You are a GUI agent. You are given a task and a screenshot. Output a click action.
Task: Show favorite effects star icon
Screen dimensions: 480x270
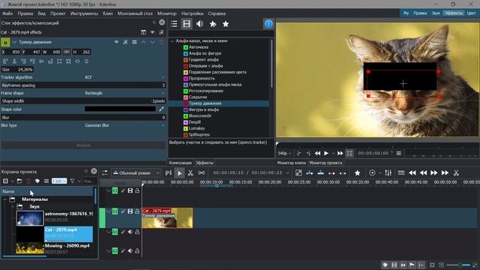pos(226,24)
